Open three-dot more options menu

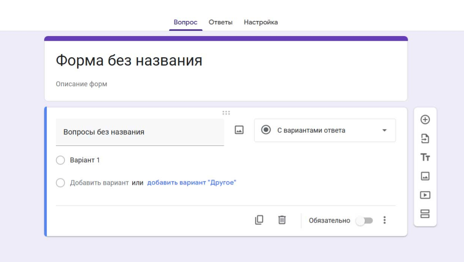point(385,220)
